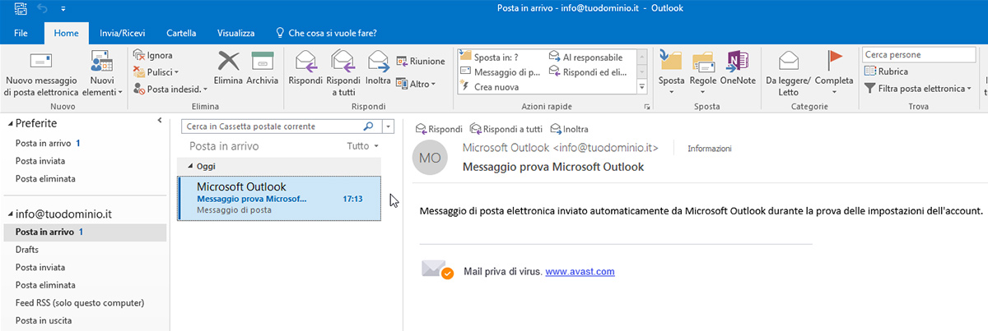
Task: Open the Visualizza ribbon tab
Action: tap(235, 34)
